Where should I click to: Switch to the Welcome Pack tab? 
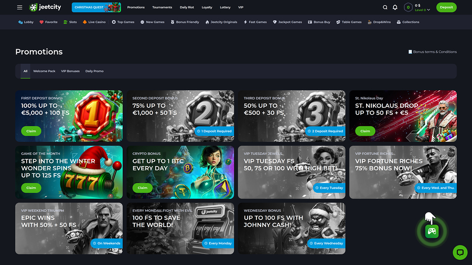tap(44, 71)
